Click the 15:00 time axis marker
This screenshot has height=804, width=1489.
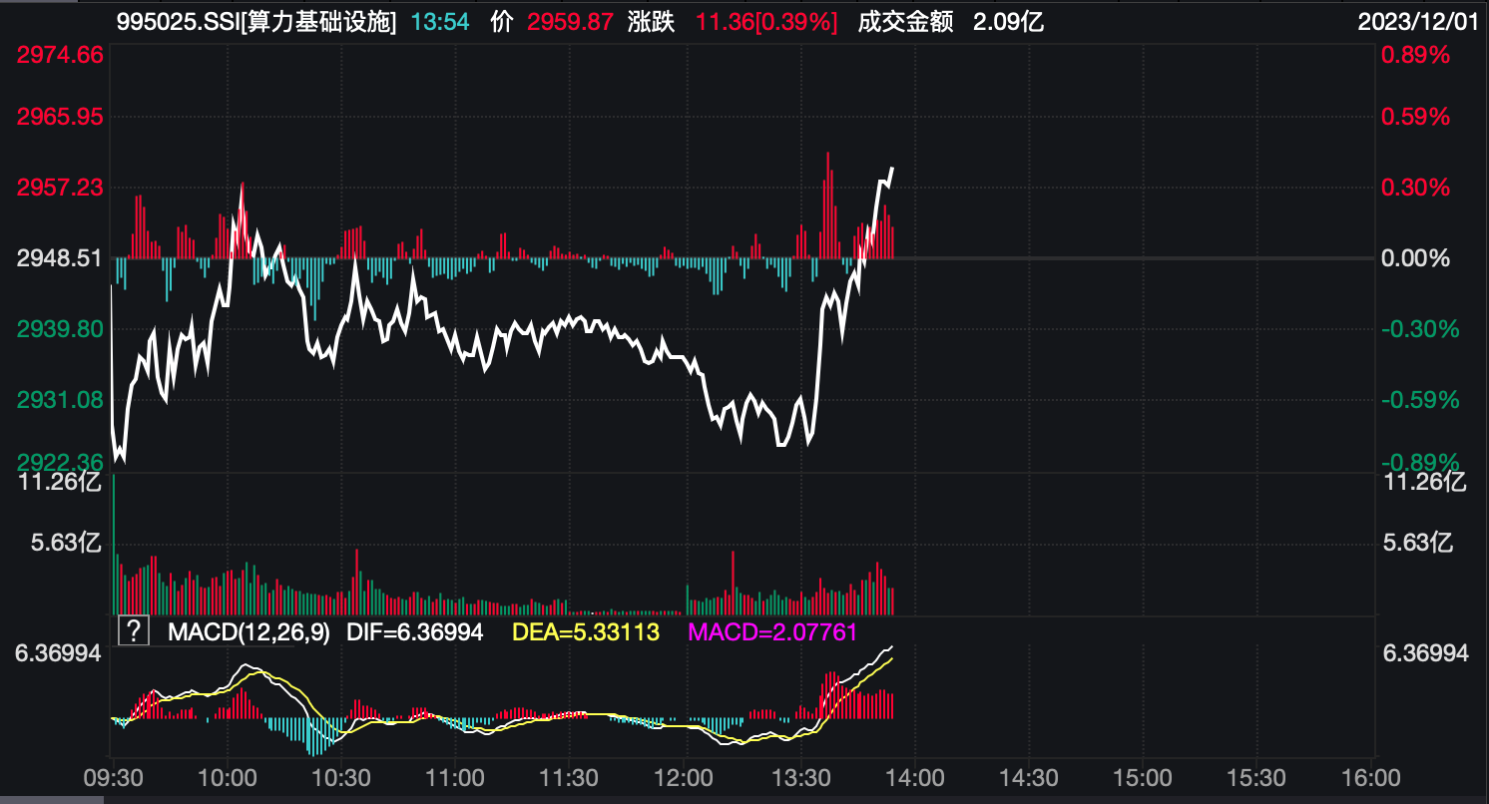[1143, 777]
